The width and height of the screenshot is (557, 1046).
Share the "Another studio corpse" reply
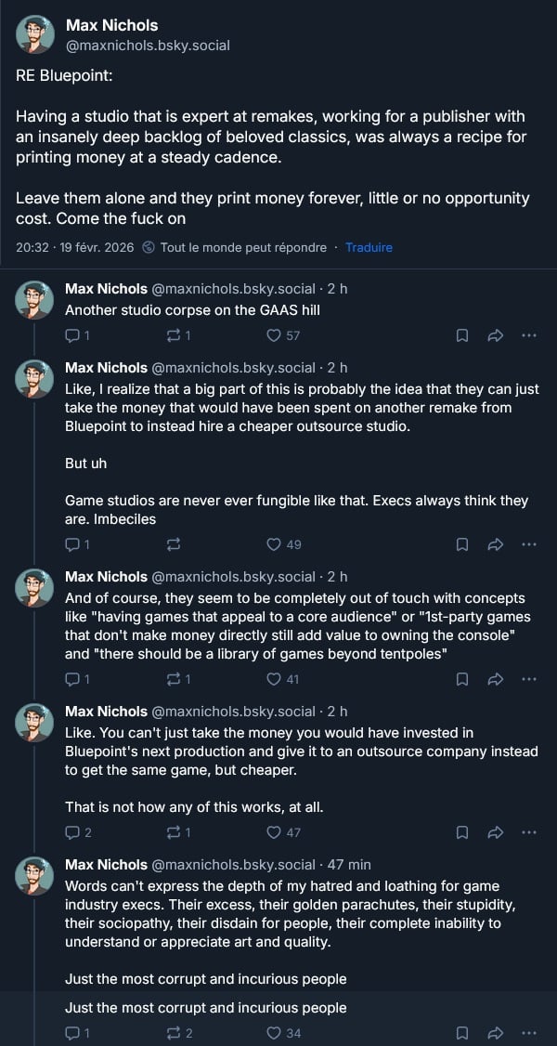pos(495,335)
